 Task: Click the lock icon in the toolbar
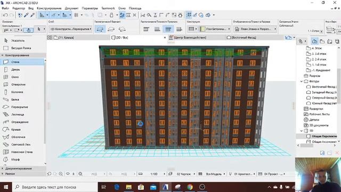click(x=111, y=15)
